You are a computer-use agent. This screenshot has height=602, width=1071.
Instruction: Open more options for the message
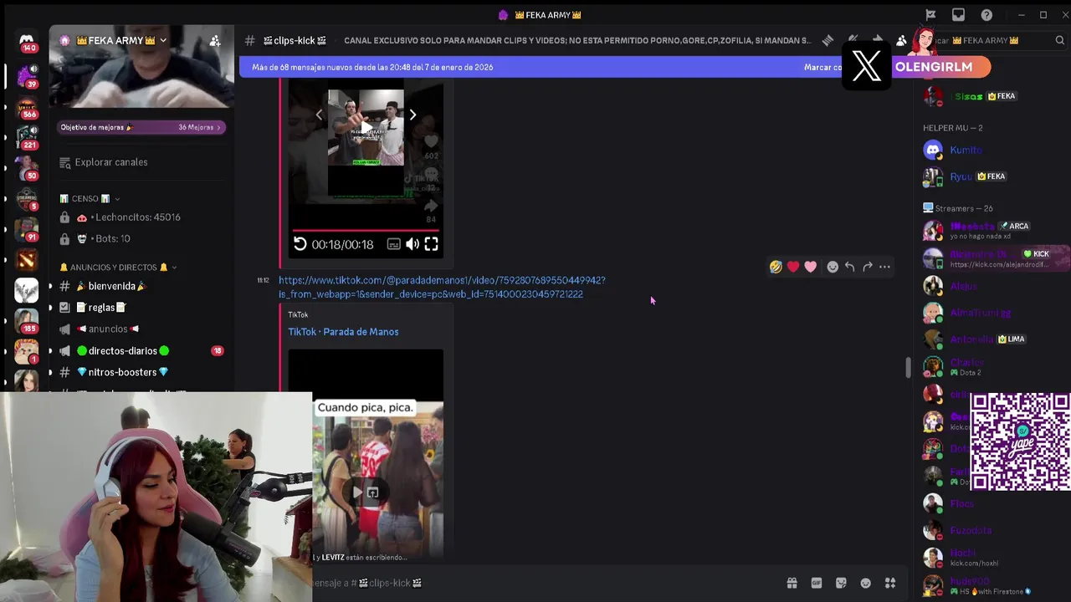(x=884, y=267)
